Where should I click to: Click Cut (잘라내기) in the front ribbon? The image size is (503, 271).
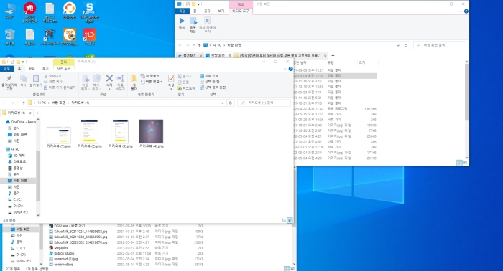[52, 76]
